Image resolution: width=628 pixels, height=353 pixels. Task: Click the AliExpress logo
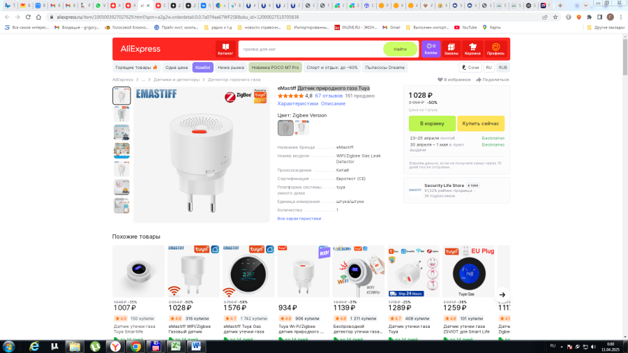[140, 49]
